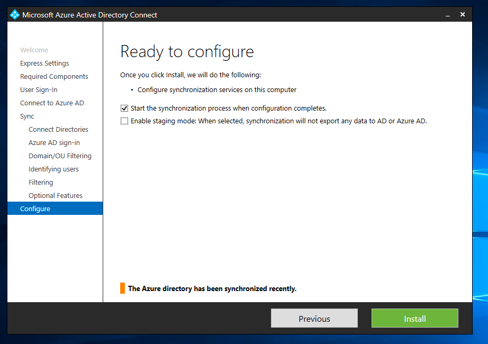Uncheck start synchronization process checkbox

124,108
